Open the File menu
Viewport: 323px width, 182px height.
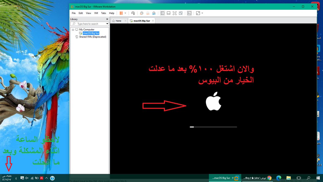pos(74,13)
